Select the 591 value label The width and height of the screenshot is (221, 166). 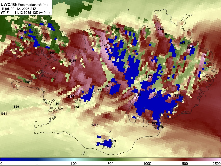point(183,43)
